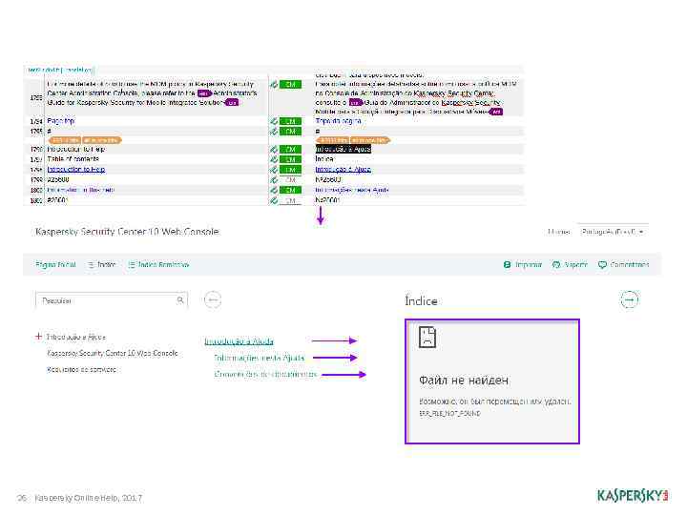Click the unfilled CM marker in row 1799
Image resolution: width=687 pixels, height=515 pixels.
pyautogui.click(x=290, y=179)
